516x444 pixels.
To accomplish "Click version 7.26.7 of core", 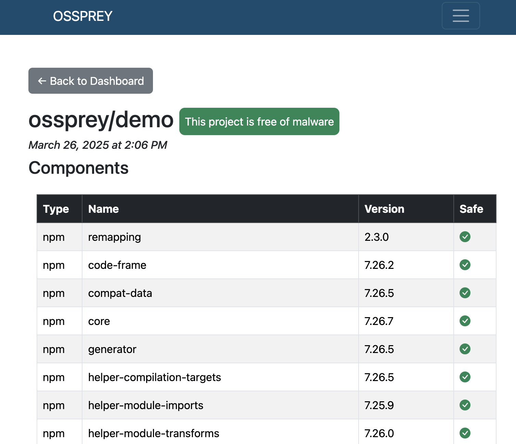I will (379, 321).
